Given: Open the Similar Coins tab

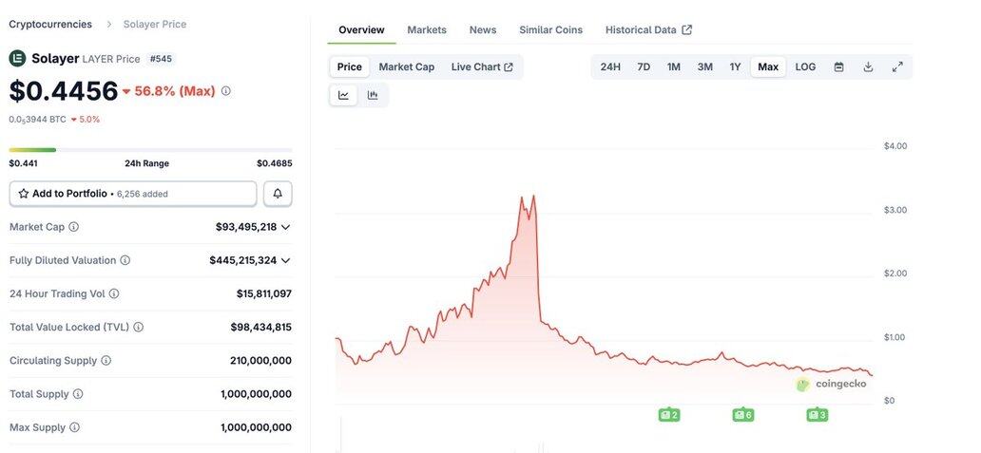Looking at the screenshot, I should [x=550, y=30].
